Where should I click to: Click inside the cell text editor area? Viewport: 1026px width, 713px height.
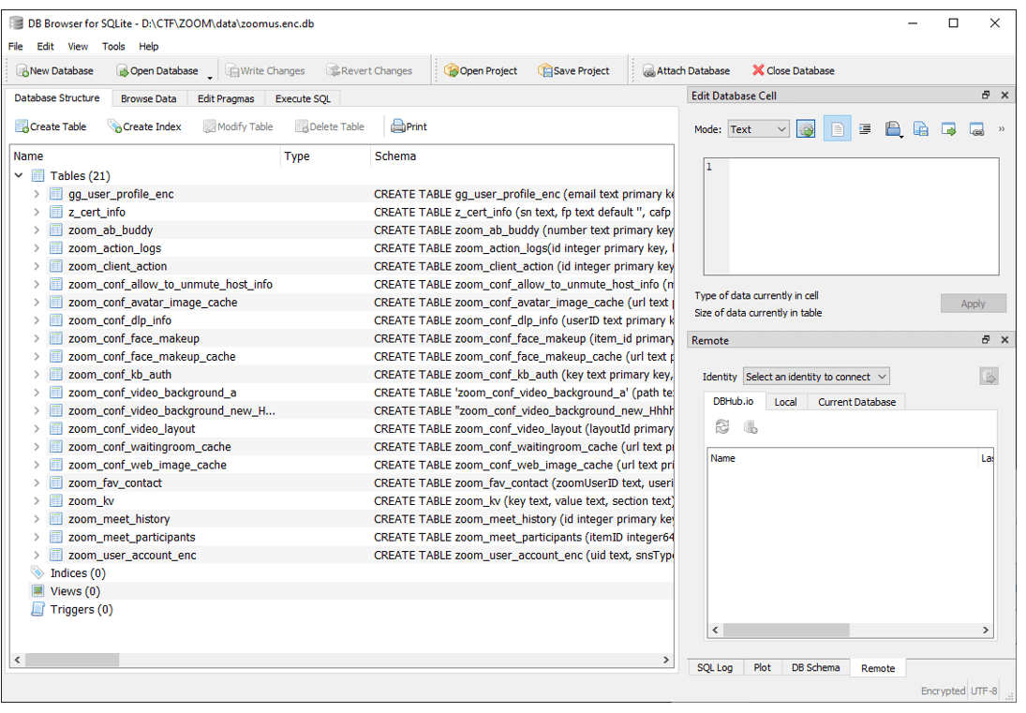(x=864, y=215)
